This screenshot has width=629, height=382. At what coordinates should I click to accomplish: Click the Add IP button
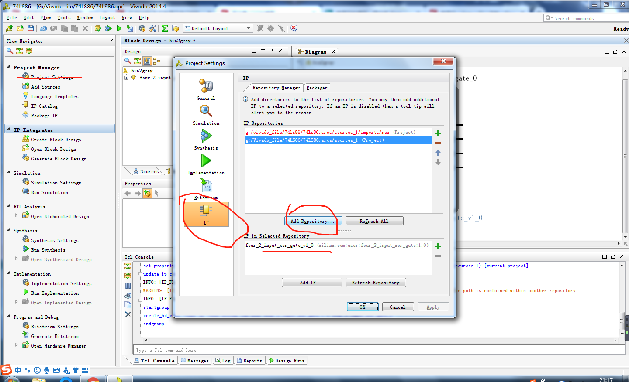pos(312,283)
